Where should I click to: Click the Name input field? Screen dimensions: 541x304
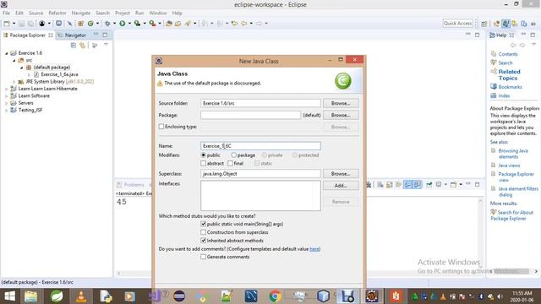(260, 146)
